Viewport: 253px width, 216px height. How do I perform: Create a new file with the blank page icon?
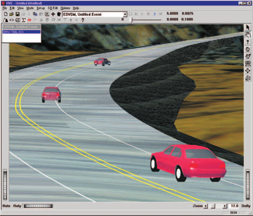(x=6, y=14)
